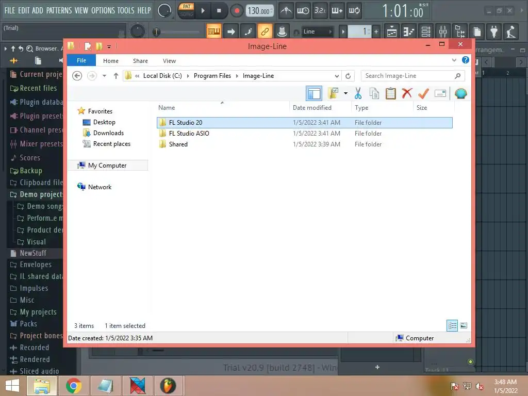The width and height of the screenshot is (528, 396).
Task: Click the 130.000 tempo field
Action: (259, 11)
